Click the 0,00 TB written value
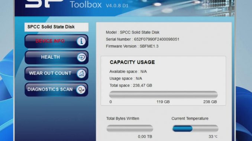 (145, 137)
